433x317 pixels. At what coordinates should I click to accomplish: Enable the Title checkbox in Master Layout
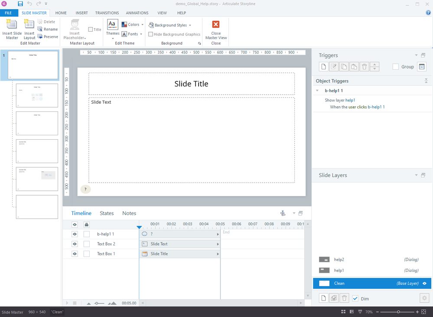click(x=91, y=29)
